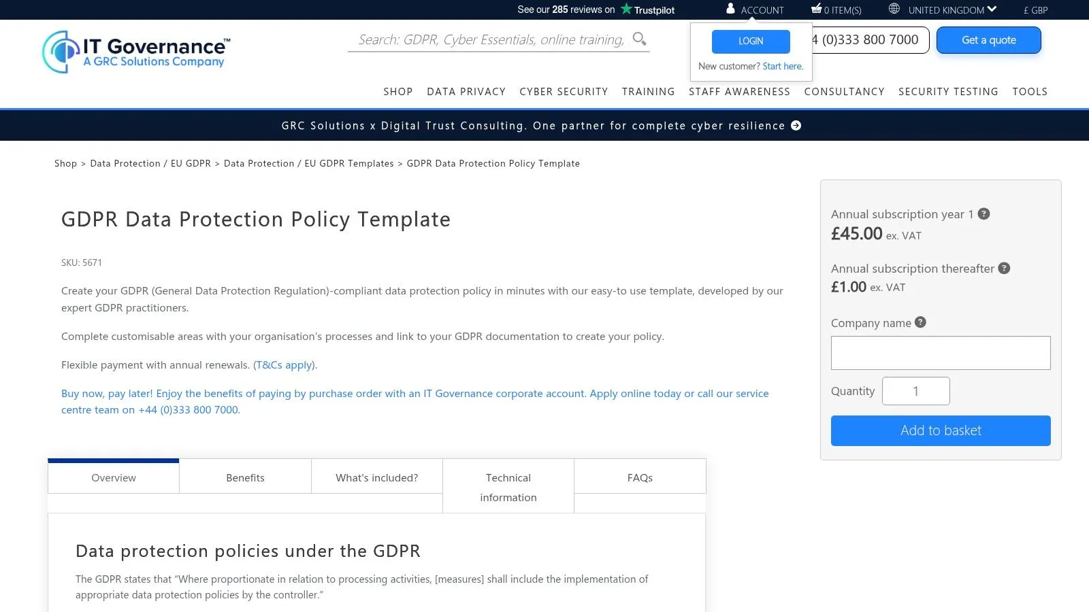Switch to the FAQs tab
Viewport: 1089px width, 612px height.
(639, 477)
